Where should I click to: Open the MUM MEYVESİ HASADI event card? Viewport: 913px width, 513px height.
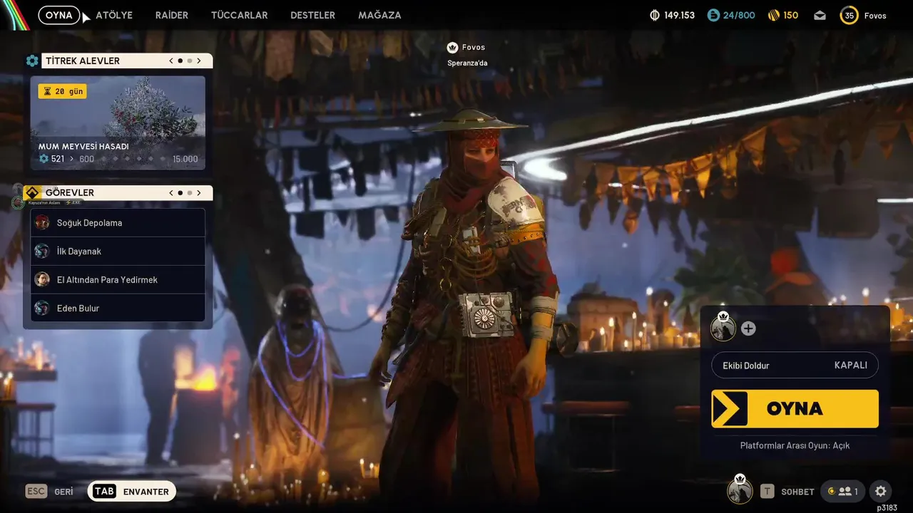[118, 123]
